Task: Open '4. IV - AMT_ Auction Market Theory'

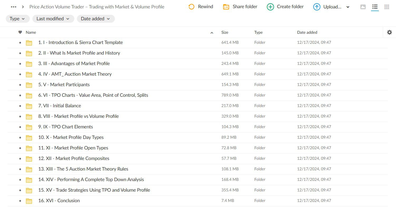Action: click(75, 74)
